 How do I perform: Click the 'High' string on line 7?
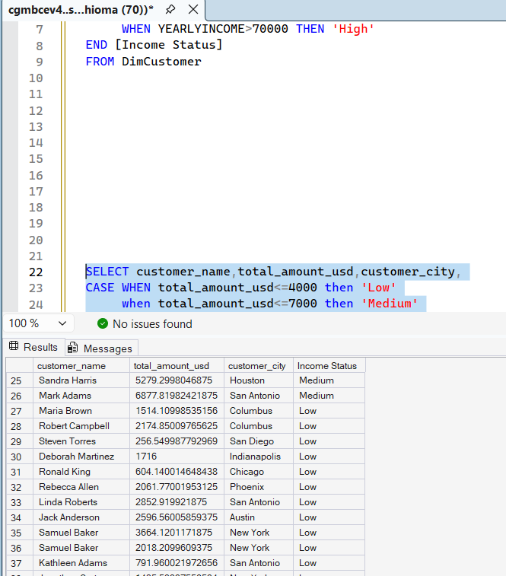[x=353, y=29]
